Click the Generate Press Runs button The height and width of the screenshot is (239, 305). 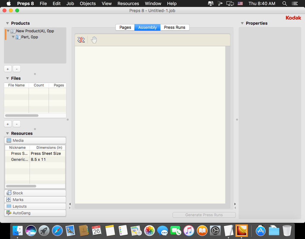point(204,215)
